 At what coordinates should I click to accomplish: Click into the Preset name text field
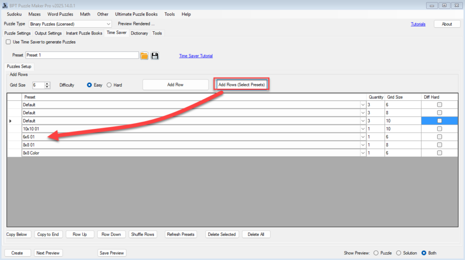[82, 55]
